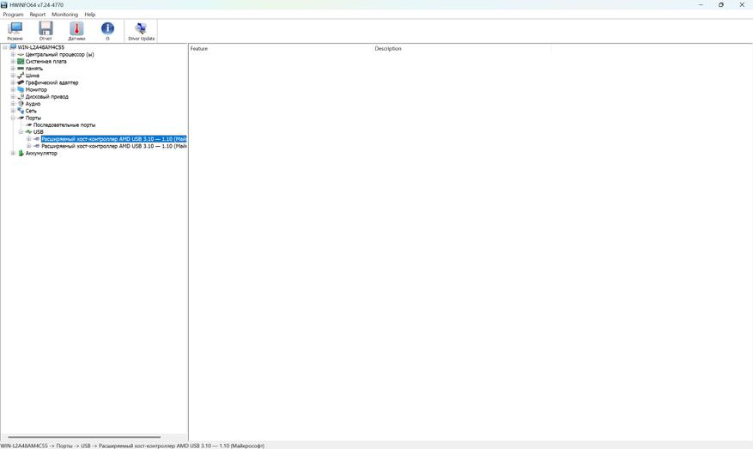Click the bus icon beside Шина
Image resolution: width=753 pixels, height=449 pixels.
click(21, 76)
